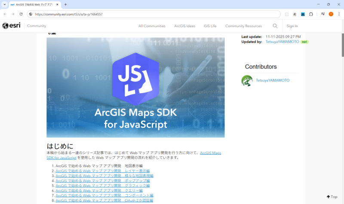
Task: Click TetsuyaYAMAMOTO contributor avatar
Action: point(247,81)
